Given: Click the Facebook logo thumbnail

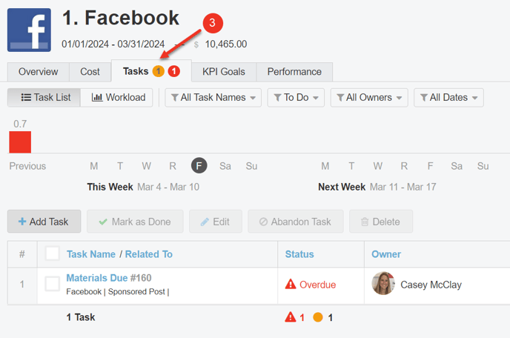Looking at the screenshot, I should tap(29, 30).
